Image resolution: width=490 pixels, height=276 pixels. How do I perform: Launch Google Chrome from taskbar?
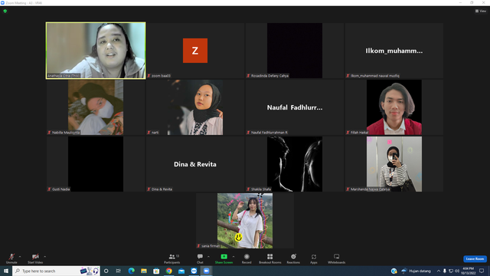click(x=168, y=271)
